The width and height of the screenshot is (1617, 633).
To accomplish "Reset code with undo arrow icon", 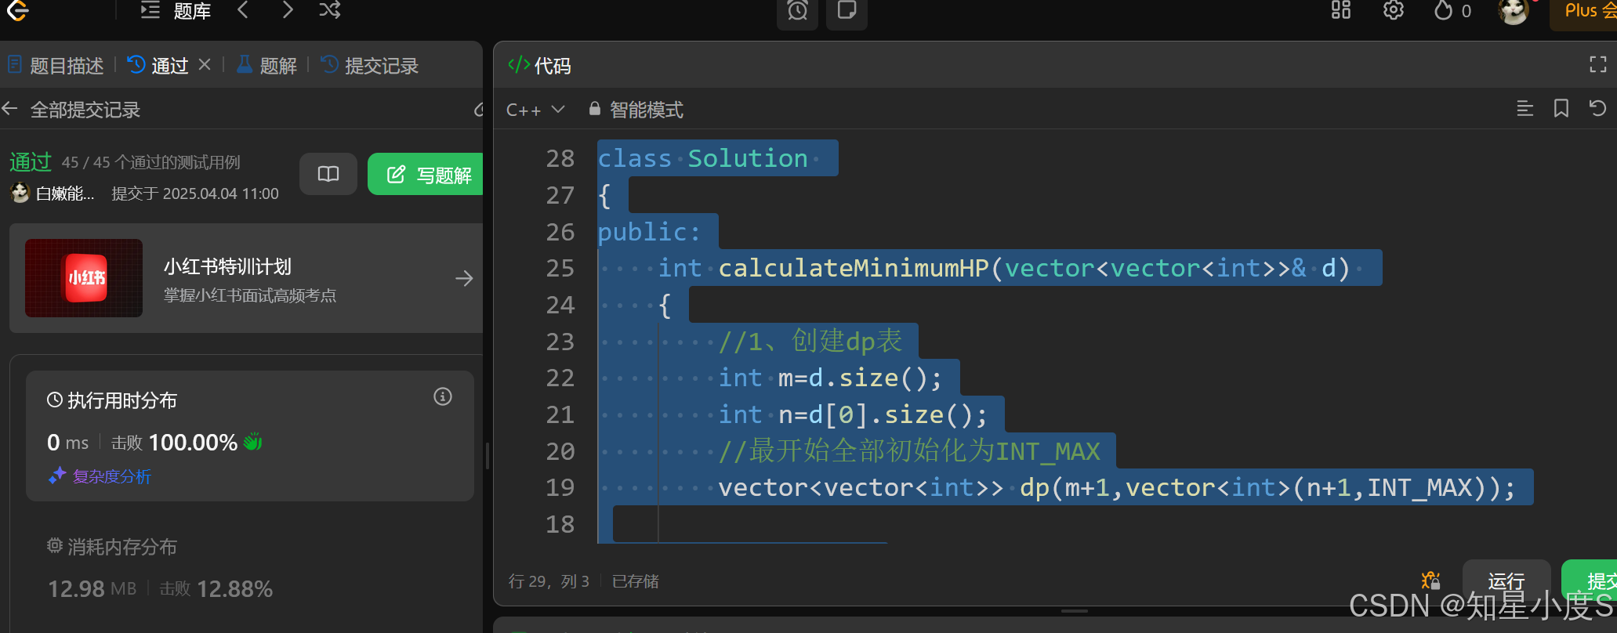I will (x=1597, y=108).
